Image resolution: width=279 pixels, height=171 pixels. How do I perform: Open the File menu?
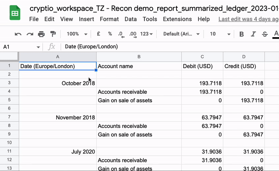coord(34,19)
